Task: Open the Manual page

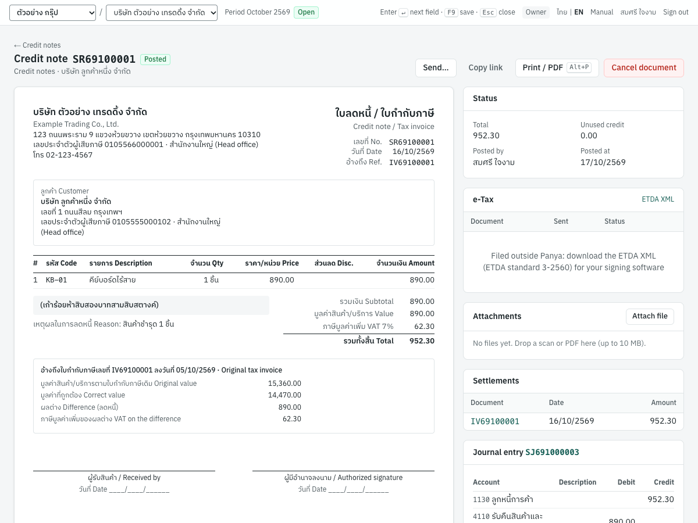Action: click(x=601, y=12)
